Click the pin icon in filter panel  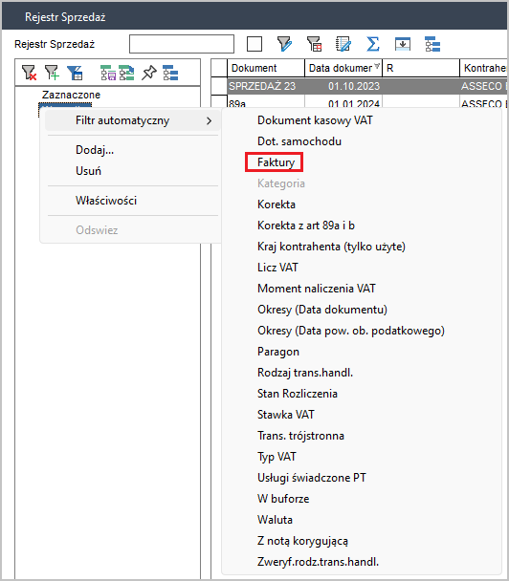(149, 73)
